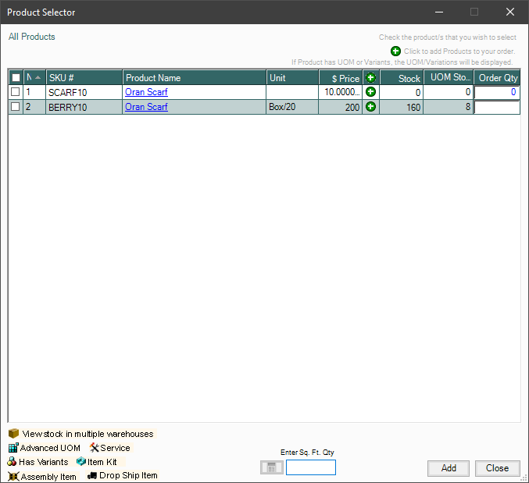
Task: Click Order Qty cell for BERRY10
Action: 496,107
